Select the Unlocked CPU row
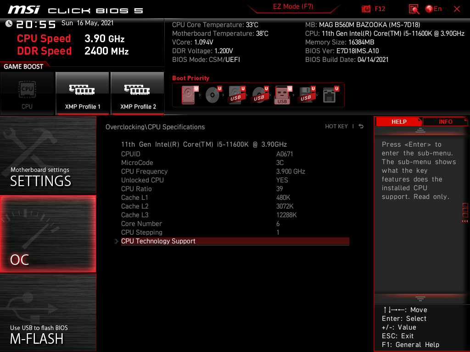 point(235,180)
